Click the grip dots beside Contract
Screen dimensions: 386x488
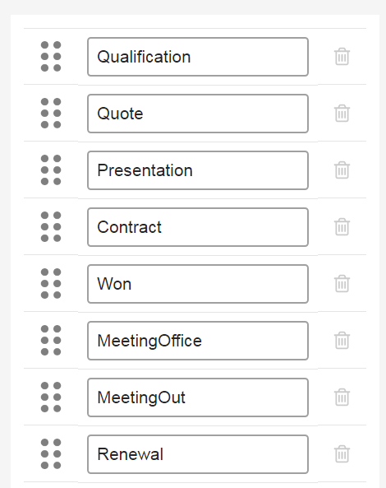pyautogui.click(x=51, y=227)
